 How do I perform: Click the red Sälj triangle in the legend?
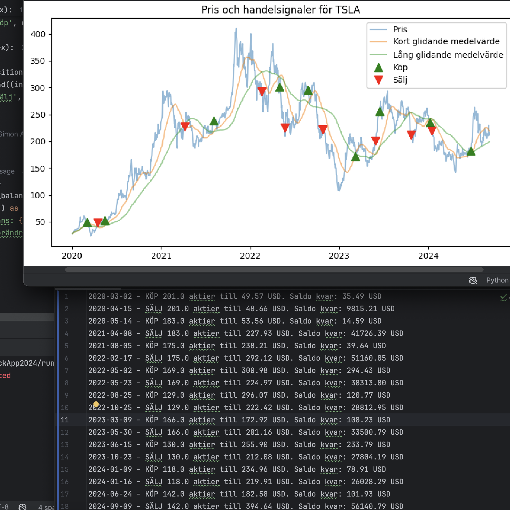[379, 80]
